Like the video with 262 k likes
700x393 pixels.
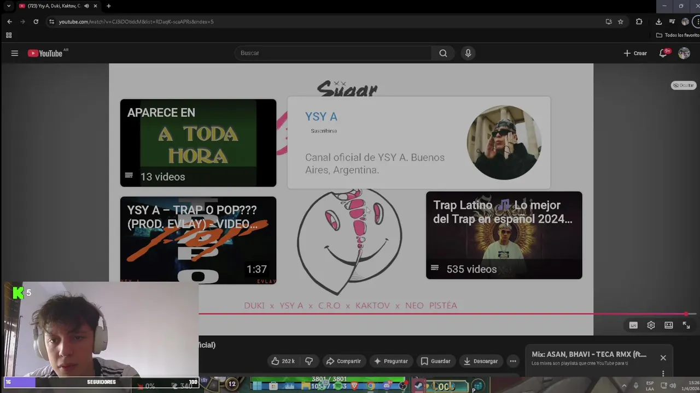283,361
